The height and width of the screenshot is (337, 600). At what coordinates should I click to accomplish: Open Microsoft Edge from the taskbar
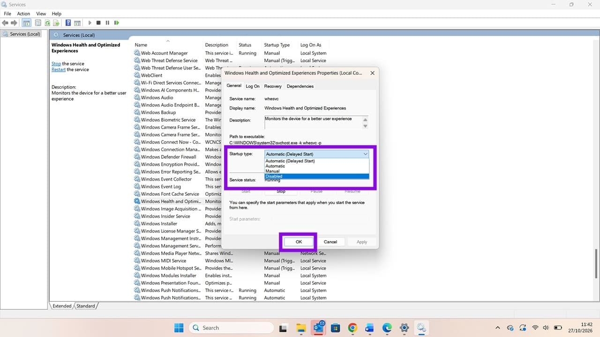point(387,328)
